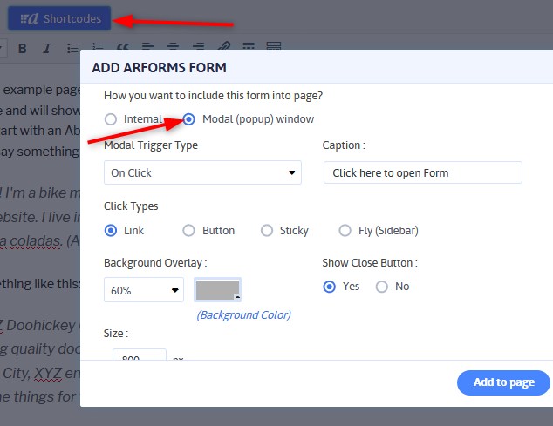Align text left in the editor
The height and width of the screenshot is (426, 553).
click(147, 46)
